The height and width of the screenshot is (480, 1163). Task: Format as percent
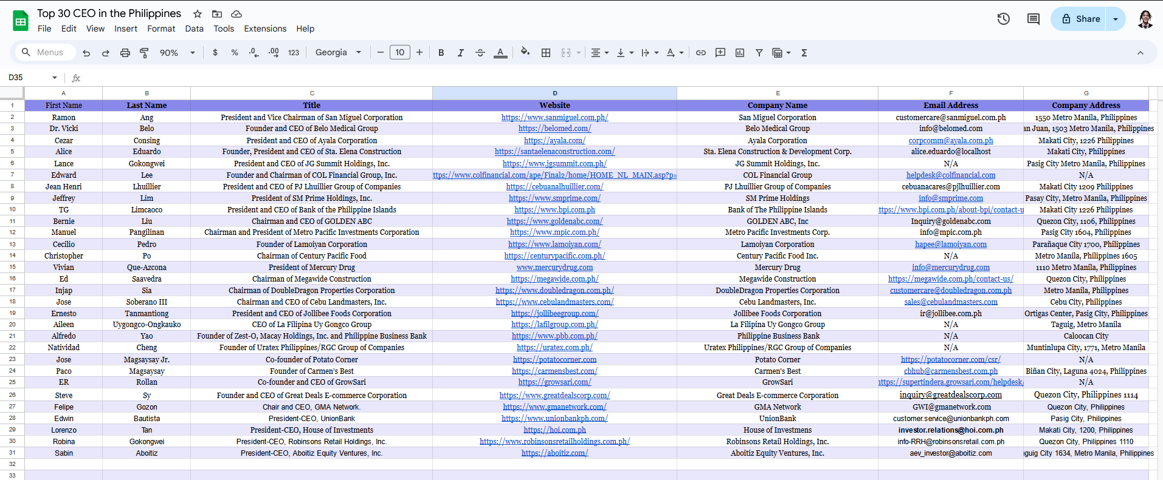click(x=235, y=53)
